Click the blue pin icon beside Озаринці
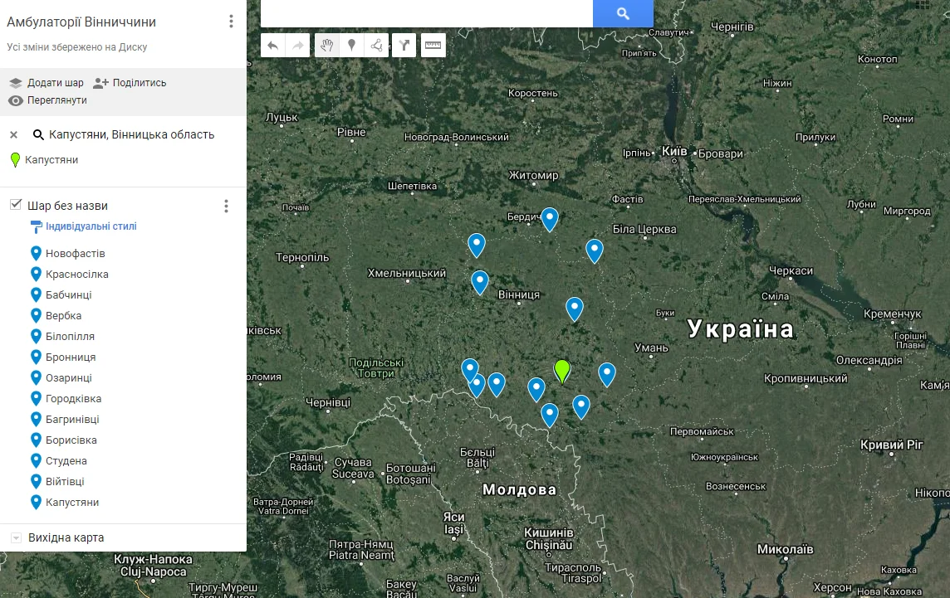 36,377
